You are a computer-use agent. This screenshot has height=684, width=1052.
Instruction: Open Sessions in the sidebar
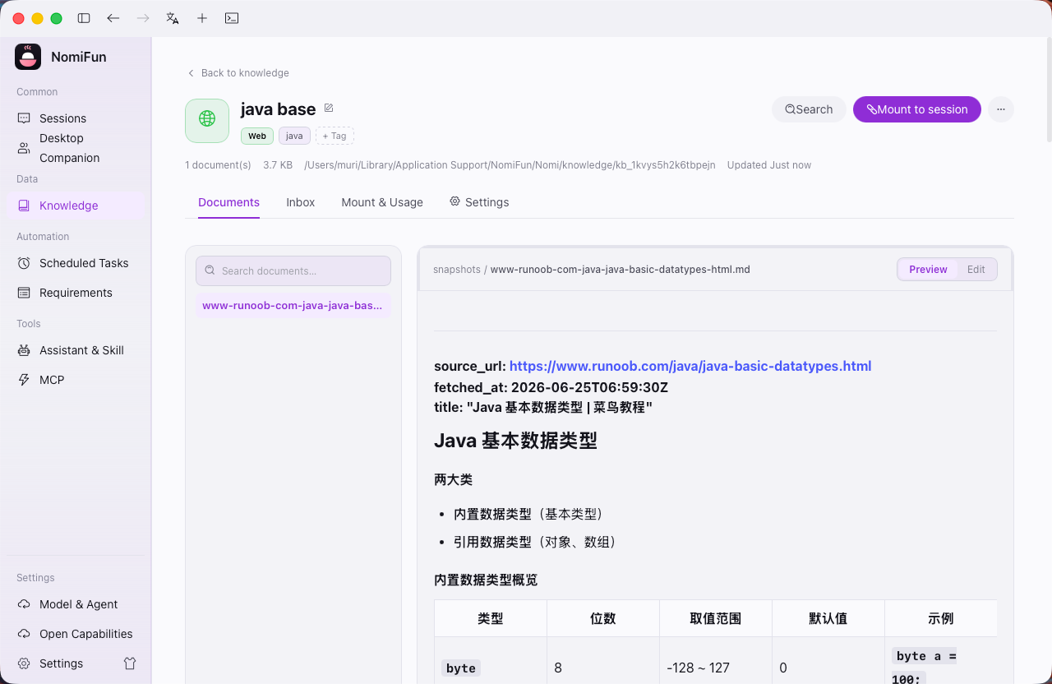click(x=76, y=118)
